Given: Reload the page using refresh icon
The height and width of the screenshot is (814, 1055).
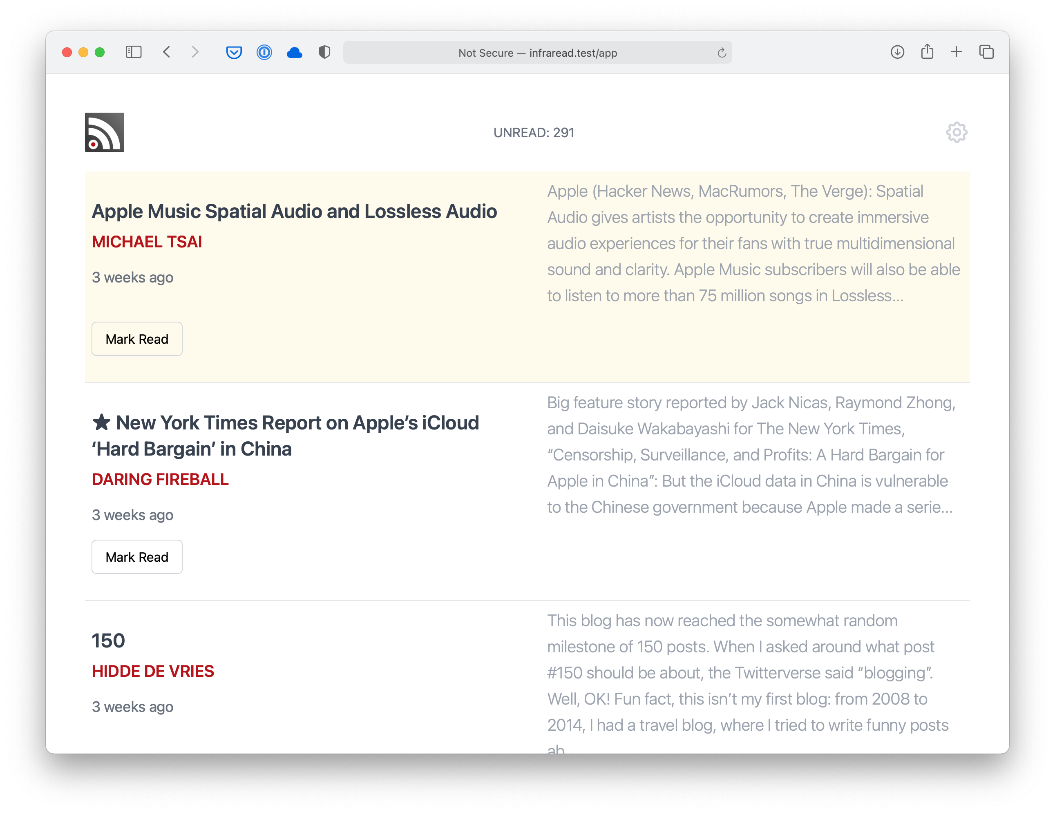Looking at the screenshot, I should pos(721,53).
